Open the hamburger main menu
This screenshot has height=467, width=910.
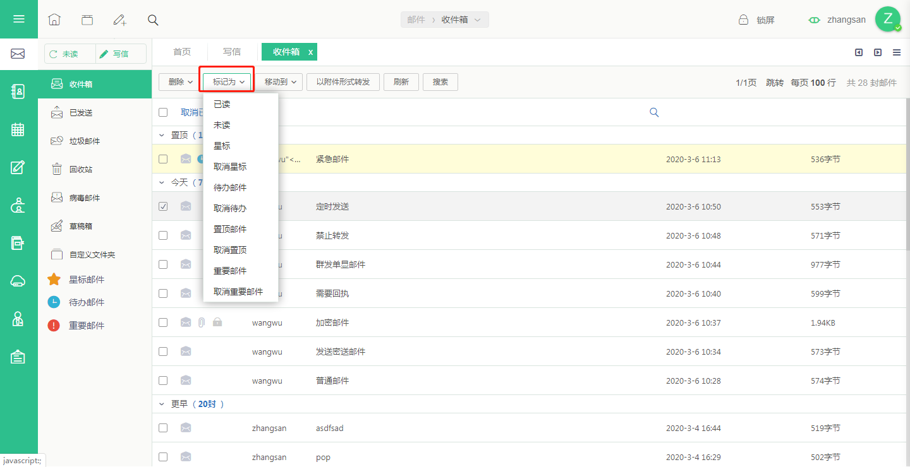coord(19,19)
